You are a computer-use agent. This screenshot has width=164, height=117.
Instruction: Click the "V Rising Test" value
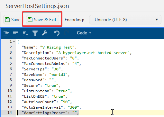click(x=57, y=47)
